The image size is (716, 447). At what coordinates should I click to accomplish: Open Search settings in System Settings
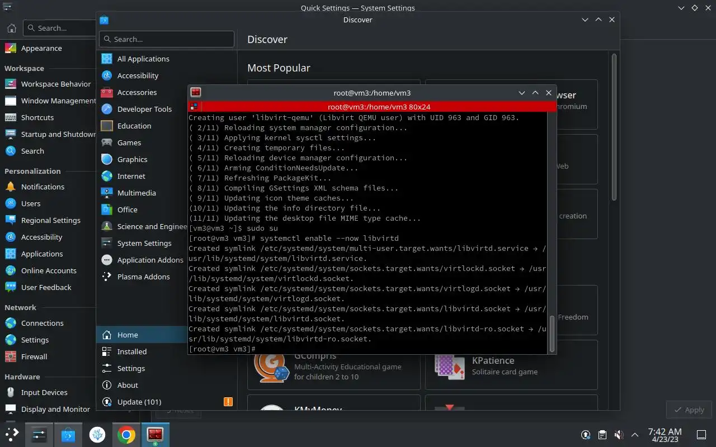48,151
